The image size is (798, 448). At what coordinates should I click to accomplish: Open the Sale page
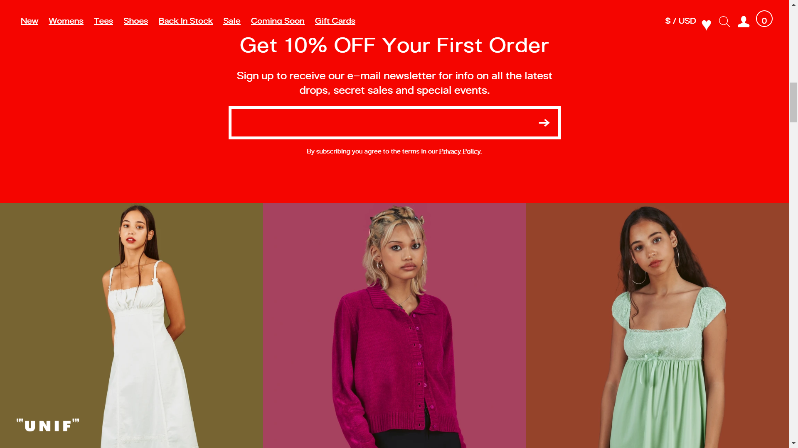pos(232,21)
